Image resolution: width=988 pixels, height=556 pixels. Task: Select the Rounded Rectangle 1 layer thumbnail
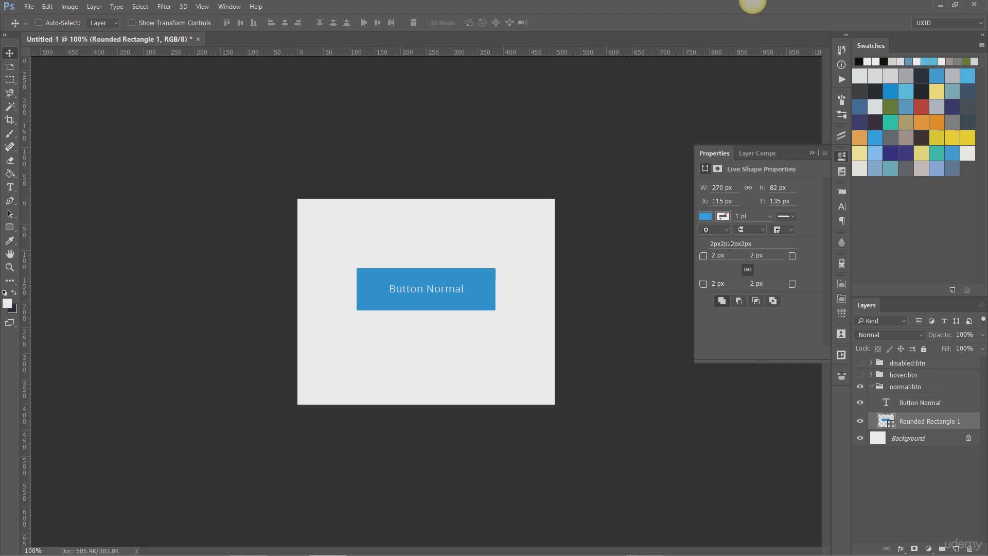[x=886, y=421]
